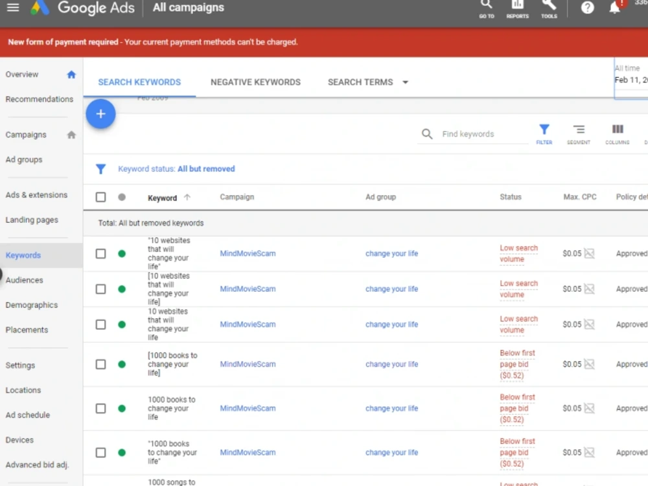
Task: Click the Filter funnel icon in toolbar
Action: (x=544, y=134)
